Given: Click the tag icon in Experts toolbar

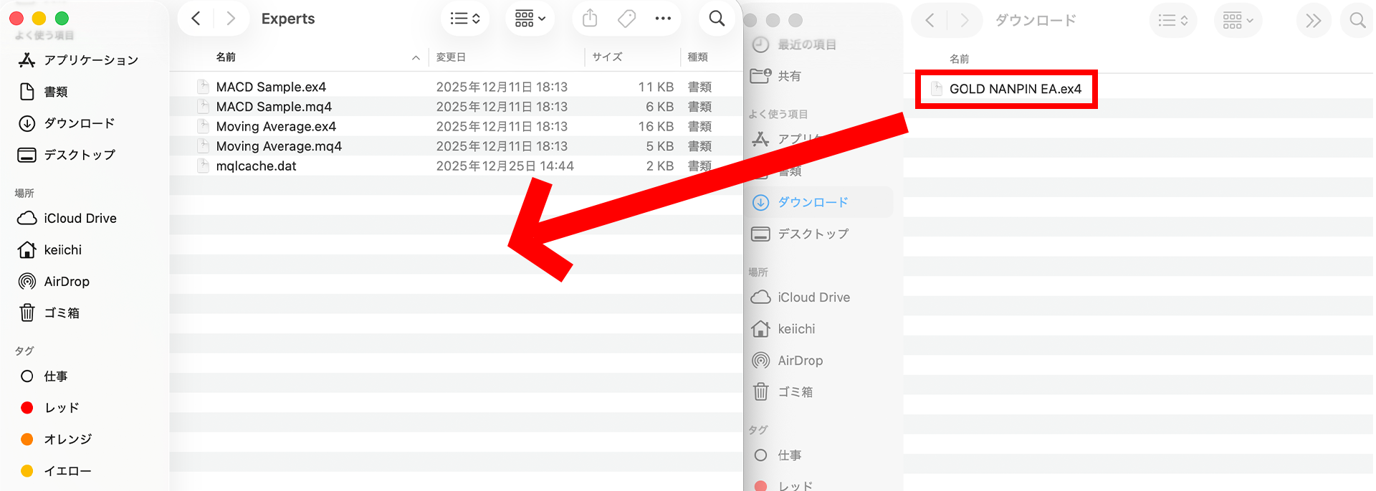Looking at the screenshot, I should coord(626,19).
